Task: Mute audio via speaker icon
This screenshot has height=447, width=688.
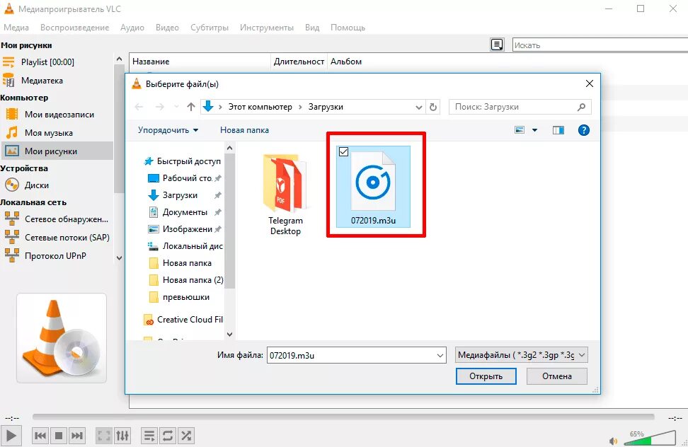Action: (x=613, y=441)
